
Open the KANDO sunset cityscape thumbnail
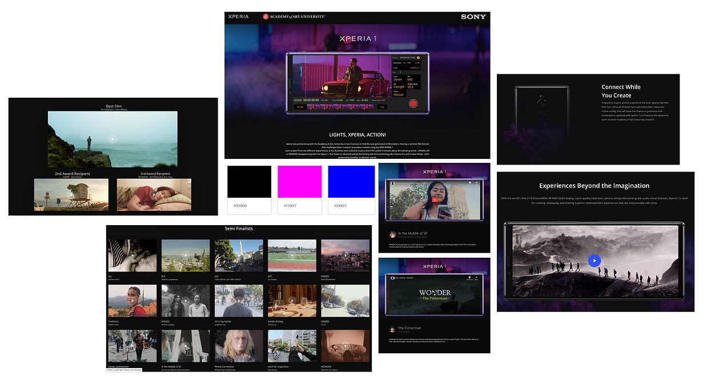pos(345,255)
